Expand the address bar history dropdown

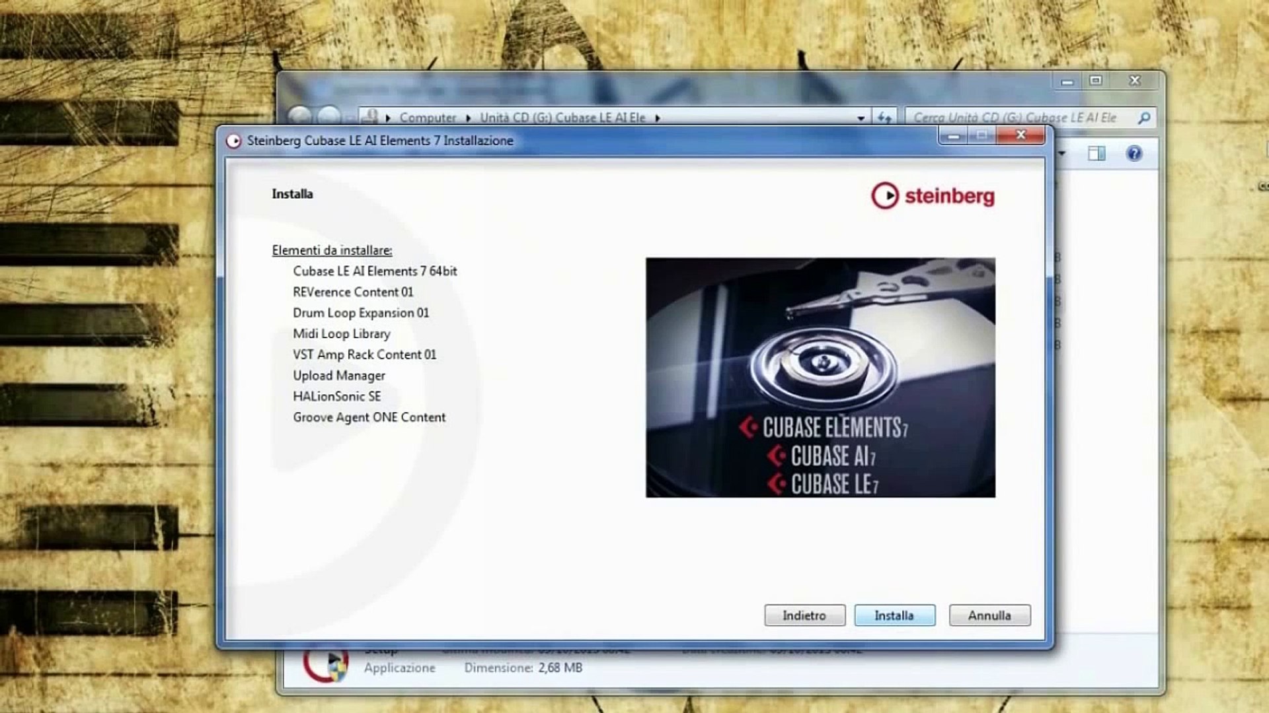861,118
